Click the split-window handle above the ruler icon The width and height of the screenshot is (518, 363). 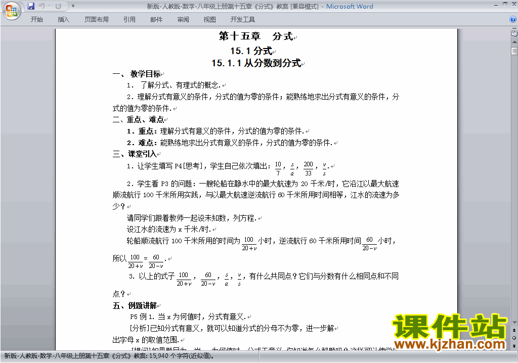tap(514, 28)
